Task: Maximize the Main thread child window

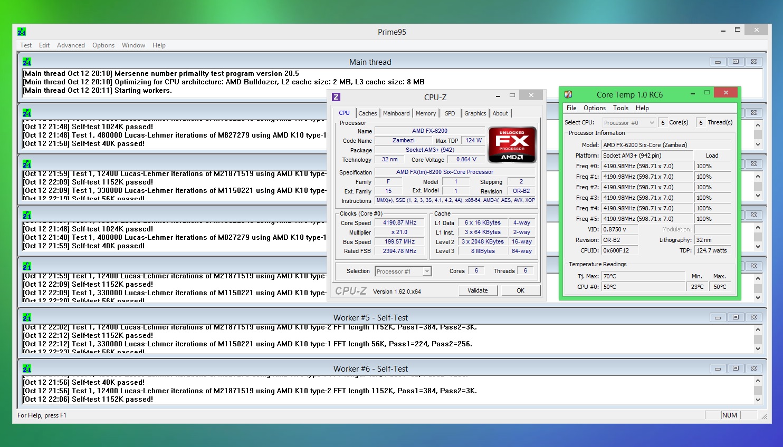Action: point(736,62)
